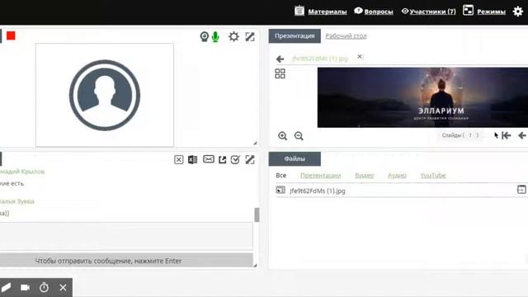Toggle the webcam icon
The image size is (528, 297).
(x=204, y=36)
